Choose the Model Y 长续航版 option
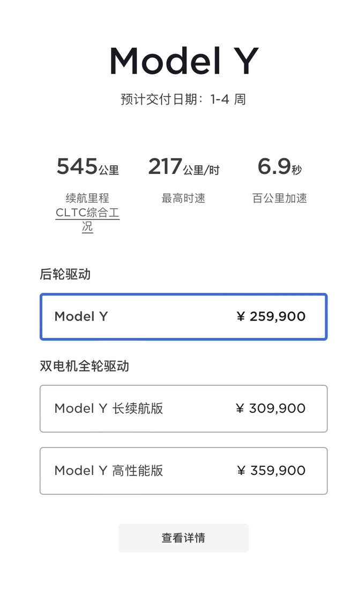 (183, 408)
